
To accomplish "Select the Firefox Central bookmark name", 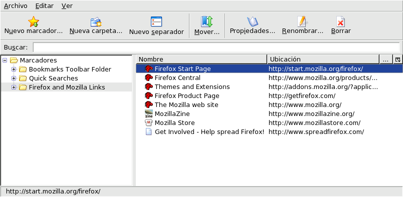I will [177, 77].
